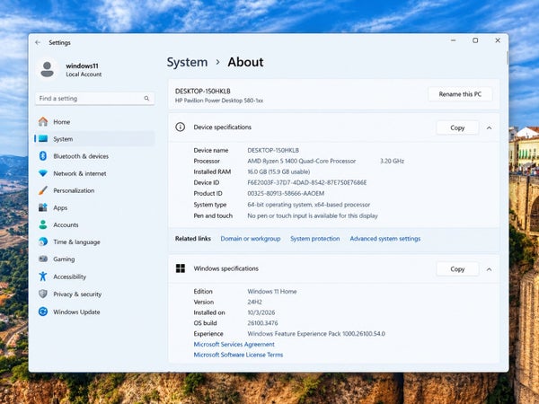Screen dimensions: 539x404
Task: Click the Time & language globe icon
Action: click(43, 242)
